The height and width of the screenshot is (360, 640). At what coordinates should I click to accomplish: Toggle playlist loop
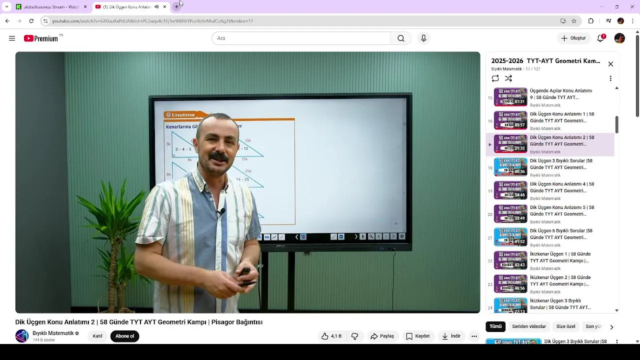(495, 78)
